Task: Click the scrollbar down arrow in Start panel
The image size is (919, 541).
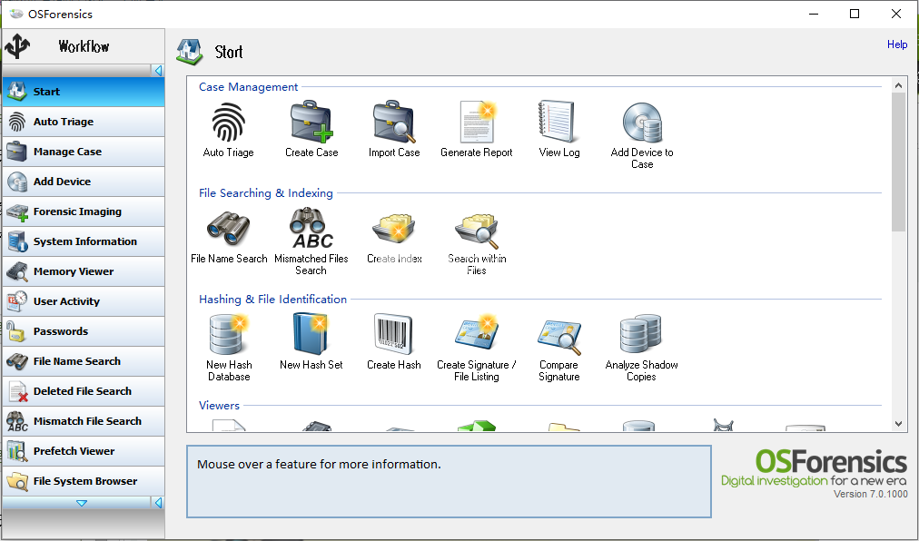Action: point(898,424)
